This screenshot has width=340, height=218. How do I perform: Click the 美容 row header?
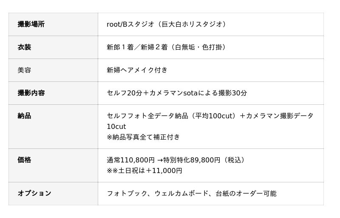24,70
